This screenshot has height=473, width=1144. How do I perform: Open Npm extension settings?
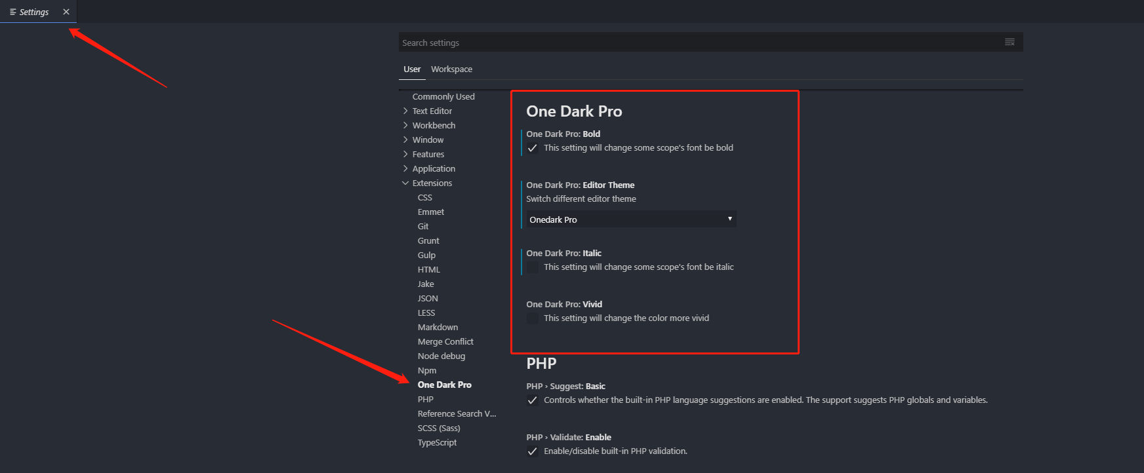tap(427, 370)
